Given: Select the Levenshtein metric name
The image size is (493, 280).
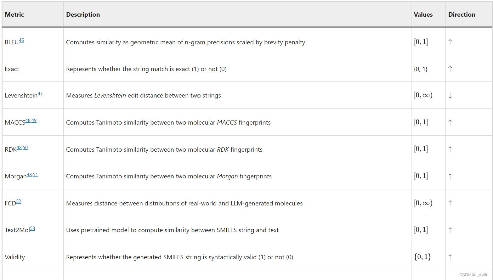Looking at the screenshot, I should tap(21, 96).
